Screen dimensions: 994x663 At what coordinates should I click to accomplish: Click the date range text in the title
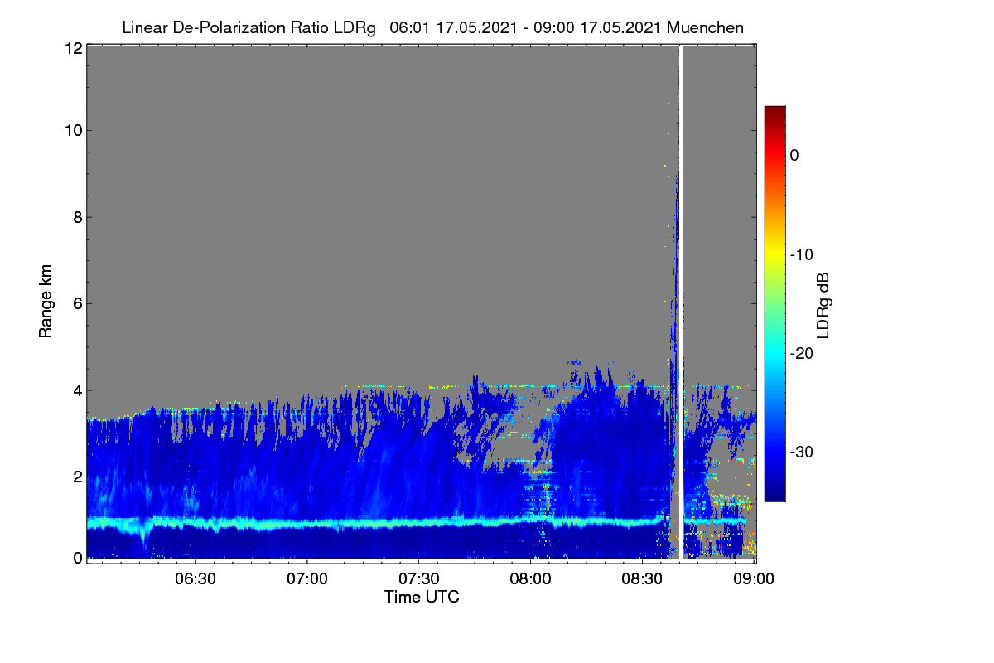point(525,27)
